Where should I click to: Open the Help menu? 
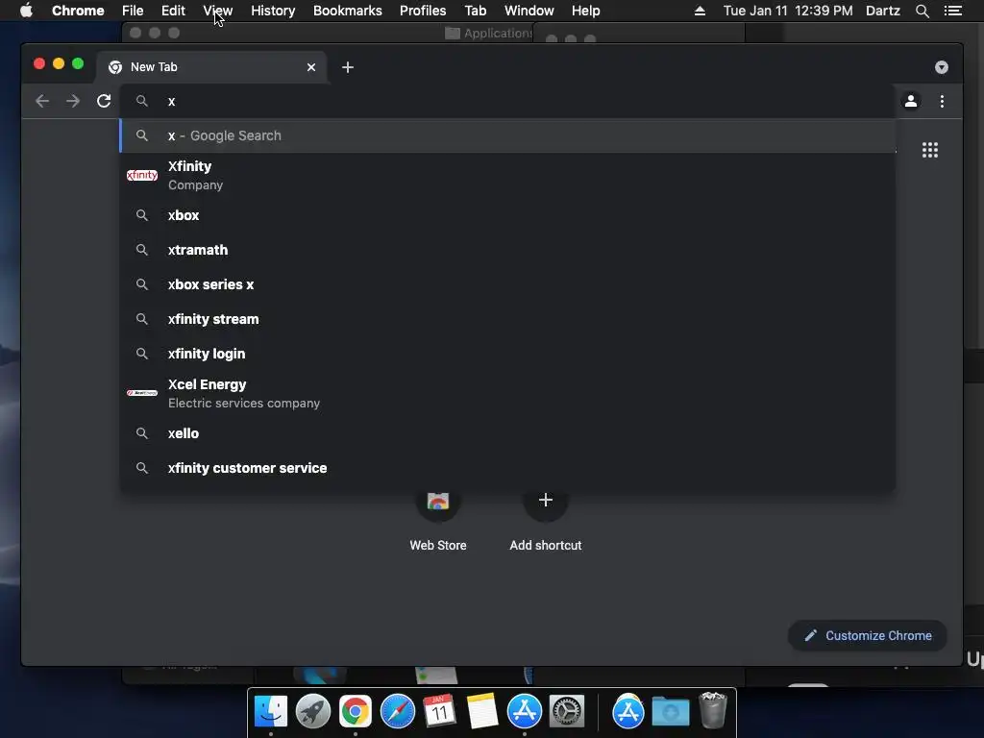click(585, 11)
